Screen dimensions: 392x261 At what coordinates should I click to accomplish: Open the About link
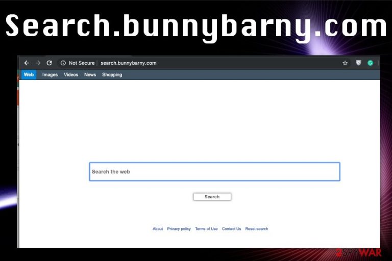point(158,229)
